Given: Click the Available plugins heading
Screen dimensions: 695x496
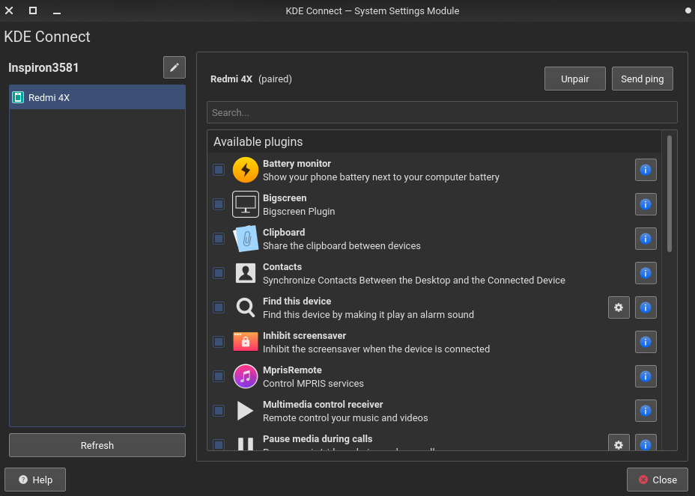Looking at the screenshot, I should (x=258, y=141).
